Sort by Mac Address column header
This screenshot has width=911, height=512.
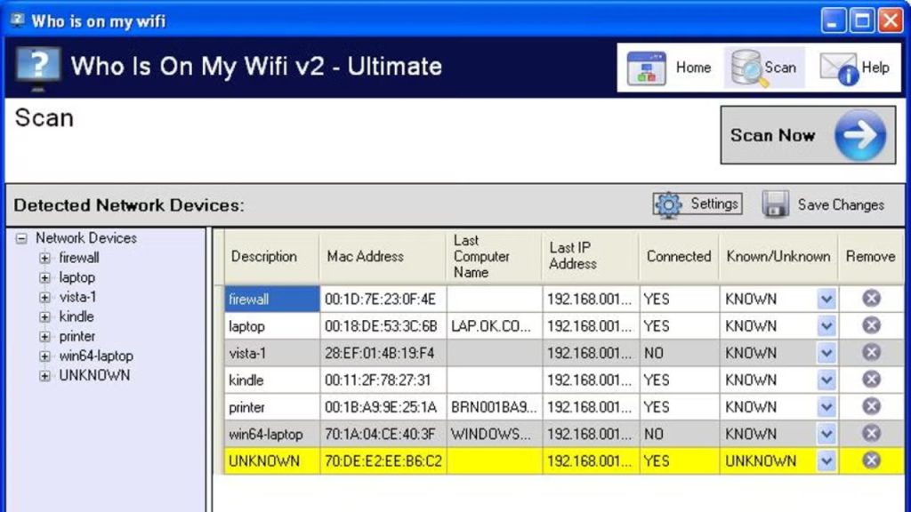click(x=367, y=257)
